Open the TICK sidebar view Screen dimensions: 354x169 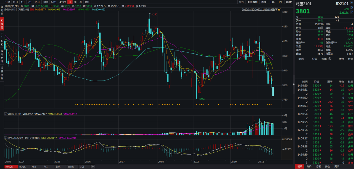(x=2, y=39)
